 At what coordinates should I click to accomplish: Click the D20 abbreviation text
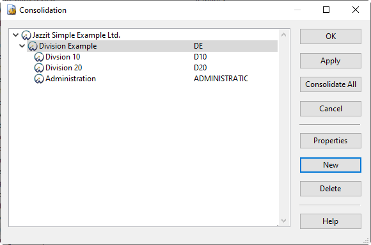pyautogui.click(x=200, y=68)
